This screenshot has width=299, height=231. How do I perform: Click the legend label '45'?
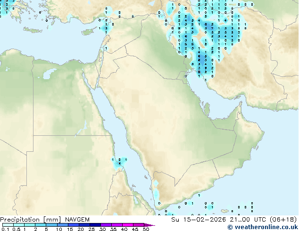pos(135,229)
